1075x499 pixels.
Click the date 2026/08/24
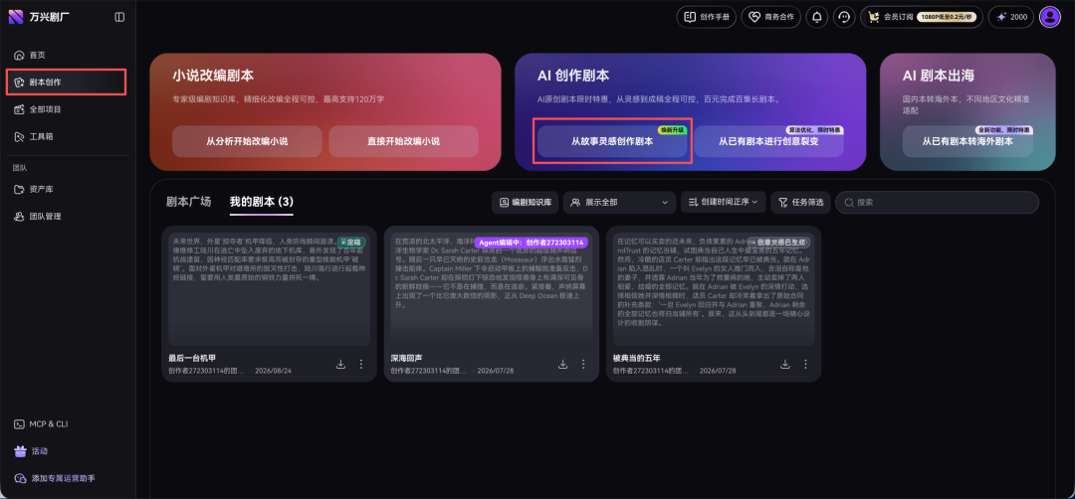[273, 371]
